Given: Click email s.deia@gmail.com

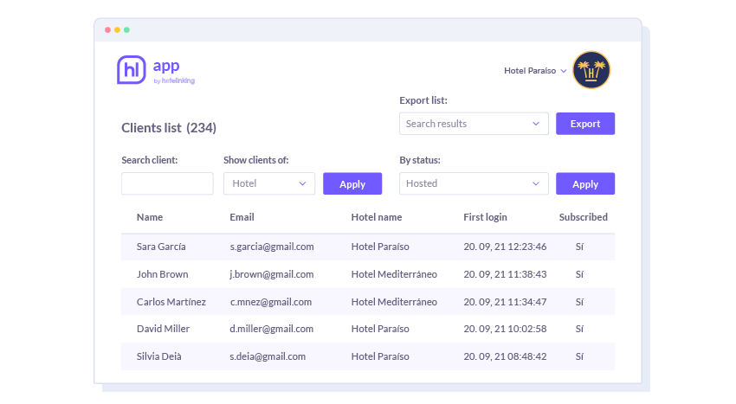Looking at the screenshot, I should click(x=268, y=356).
